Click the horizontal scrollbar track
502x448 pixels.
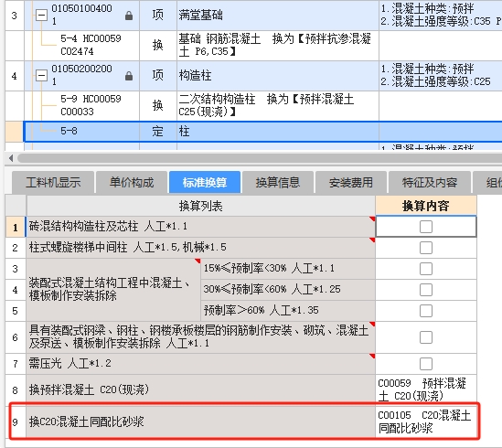click(x=260, y=158)
